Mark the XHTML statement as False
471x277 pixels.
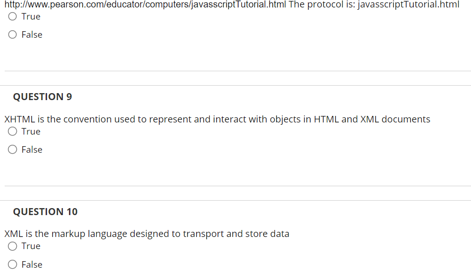[x=12, y=149]
